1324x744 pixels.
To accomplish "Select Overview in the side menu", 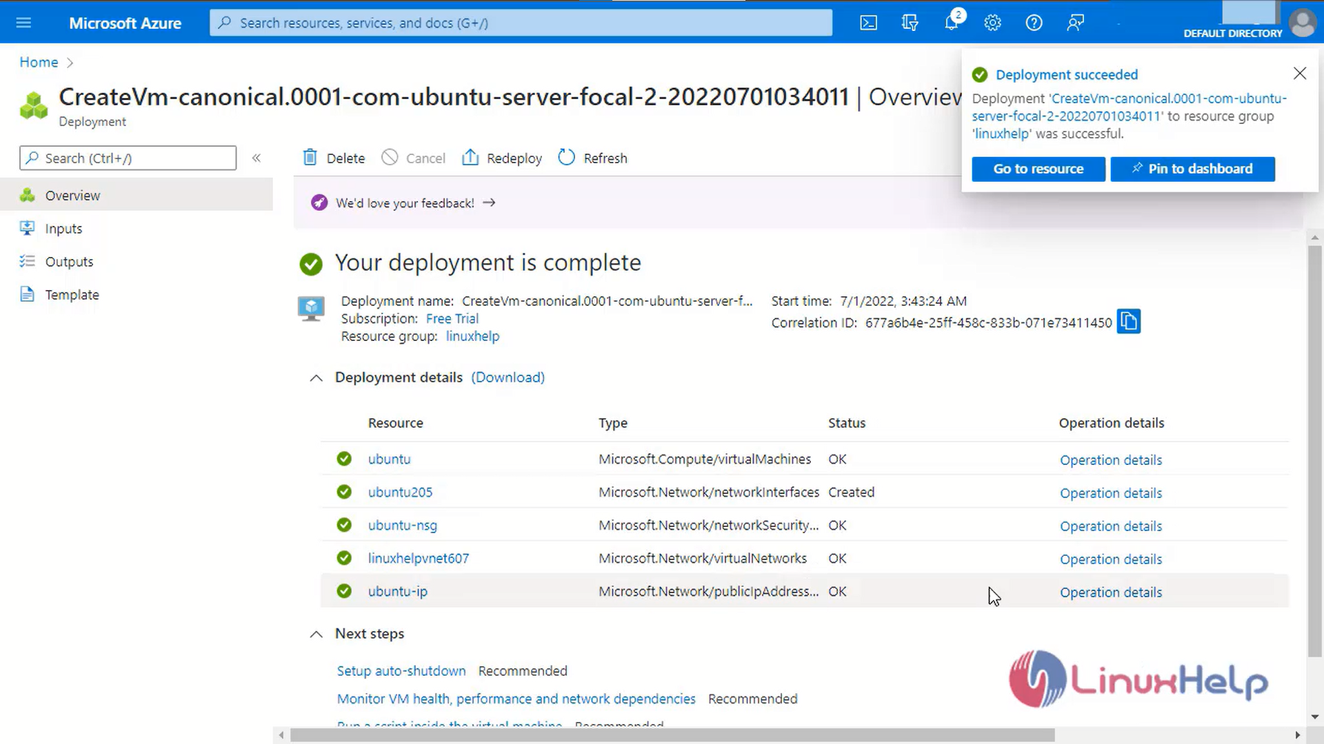I will pos(137,195).
